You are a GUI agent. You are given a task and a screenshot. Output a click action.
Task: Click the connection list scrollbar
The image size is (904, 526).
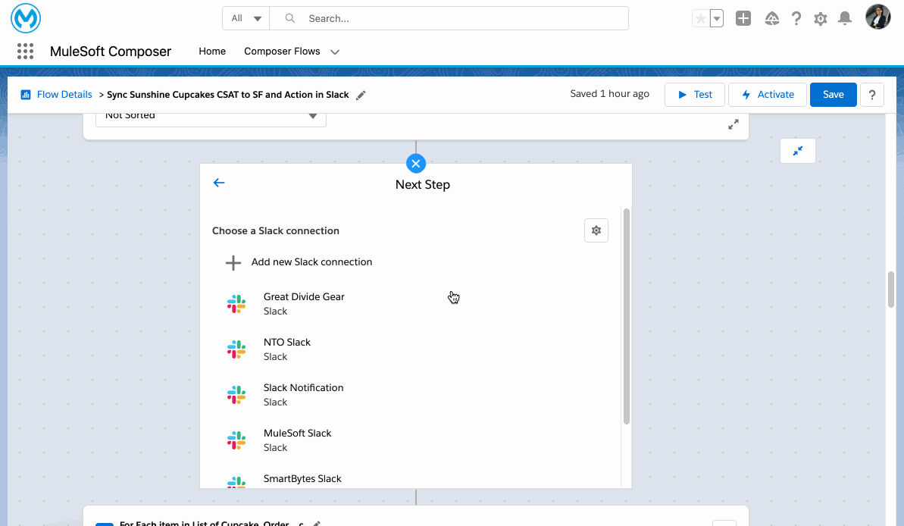coord(627,316)
